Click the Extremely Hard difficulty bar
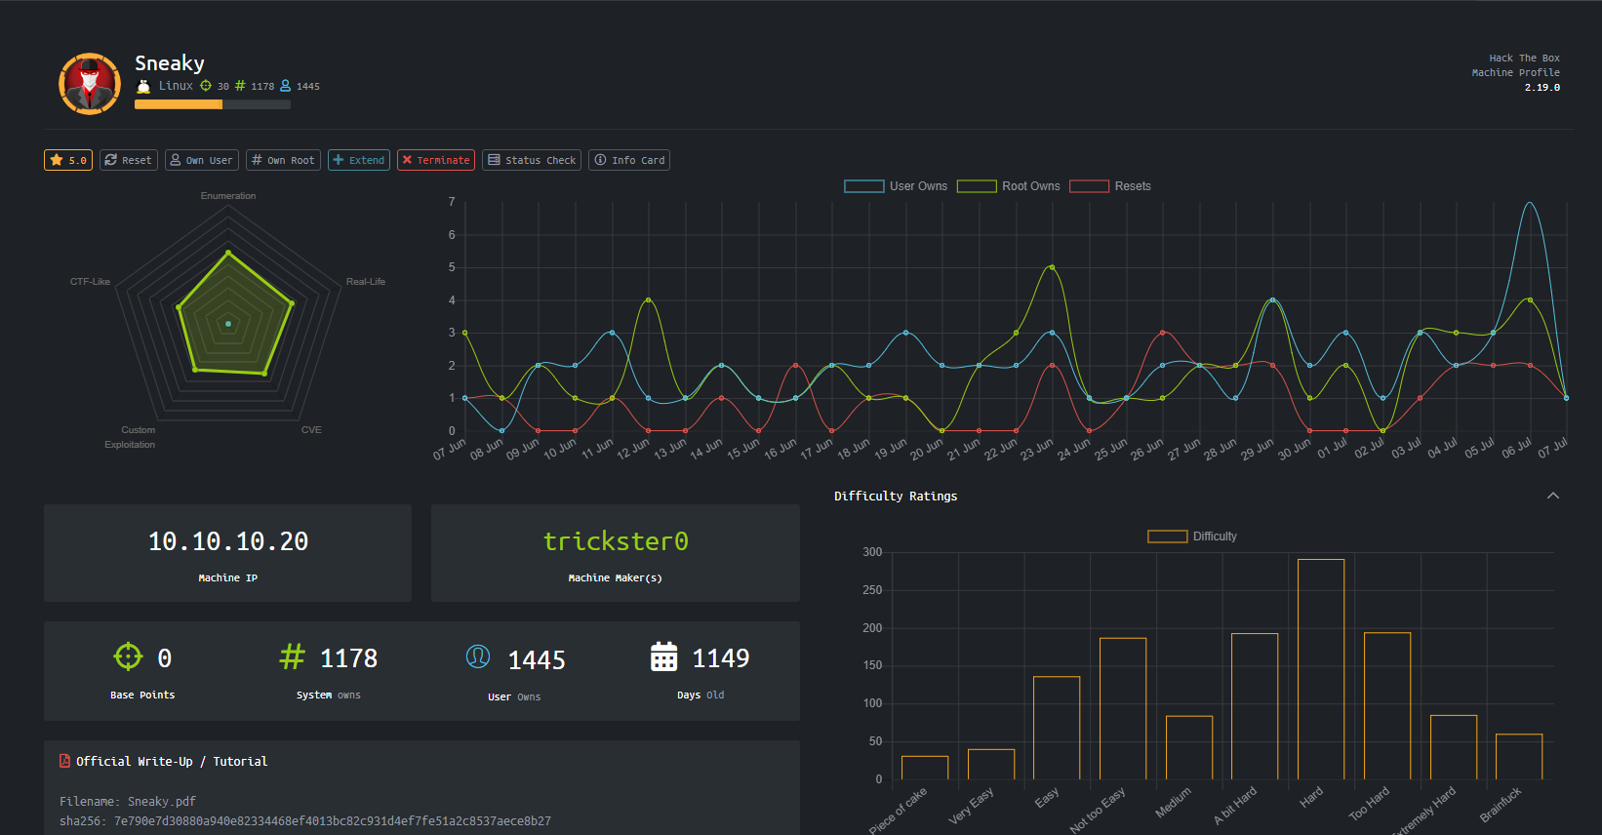The image size is (1602, 835). point(1454,747)
